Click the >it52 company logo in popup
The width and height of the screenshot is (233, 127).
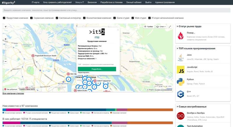(x=97, y=32)
